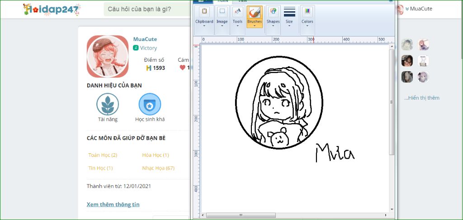Switch to Paint's View ribbon tab
Image resolution: width=463 pixels, height=220 pixels.
tap(242, 1)
